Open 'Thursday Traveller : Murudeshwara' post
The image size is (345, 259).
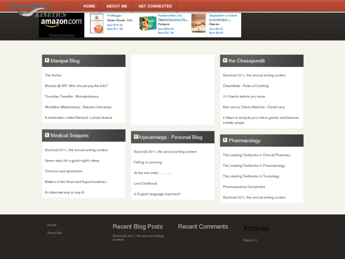[72, 96]
